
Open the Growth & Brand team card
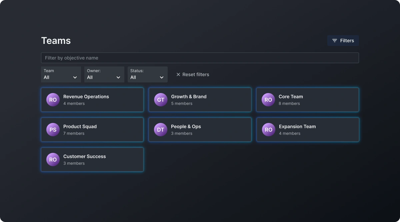tap(200, 99)
